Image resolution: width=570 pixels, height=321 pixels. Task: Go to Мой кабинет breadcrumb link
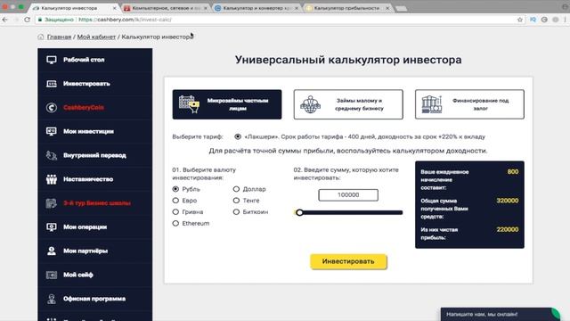96,37
